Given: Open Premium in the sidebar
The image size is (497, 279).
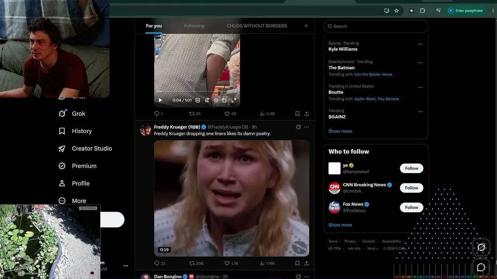Looking at the screenshot, I should [x=77, y=166].
